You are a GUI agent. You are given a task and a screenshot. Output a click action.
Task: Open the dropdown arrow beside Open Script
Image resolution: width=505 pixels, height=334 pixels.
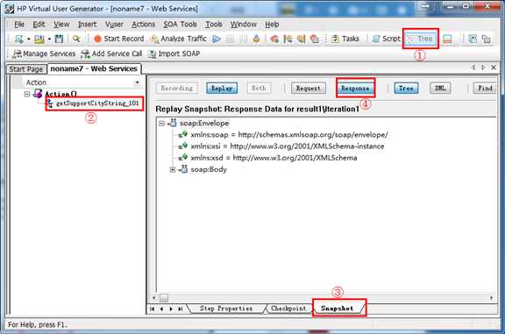49,39
